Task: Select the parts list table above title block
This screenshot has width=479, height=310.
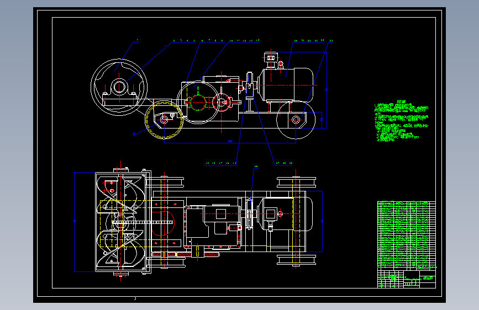Action: tap(407, 235)
